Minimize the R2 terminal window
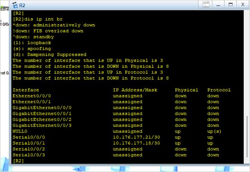 click(x=218, y=4)
